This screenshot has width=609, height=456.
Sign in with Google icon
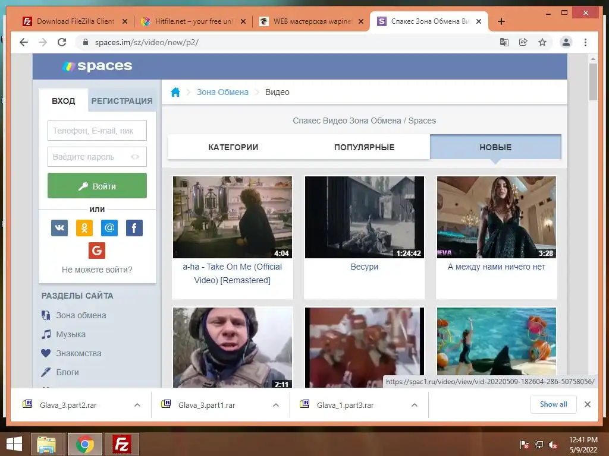[x=97, y=251]
